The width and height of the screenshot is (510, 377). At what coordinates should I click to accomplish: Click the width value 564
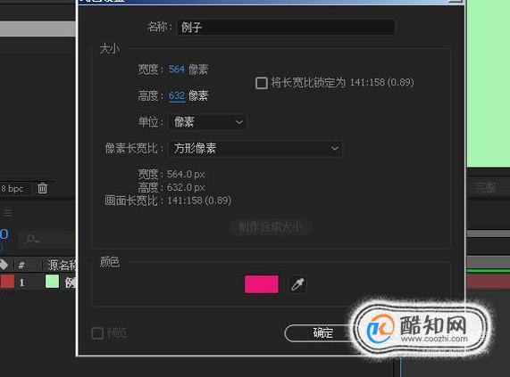[176, 70]
